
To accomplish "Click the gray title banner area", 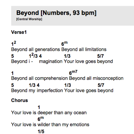I will 73,16.
